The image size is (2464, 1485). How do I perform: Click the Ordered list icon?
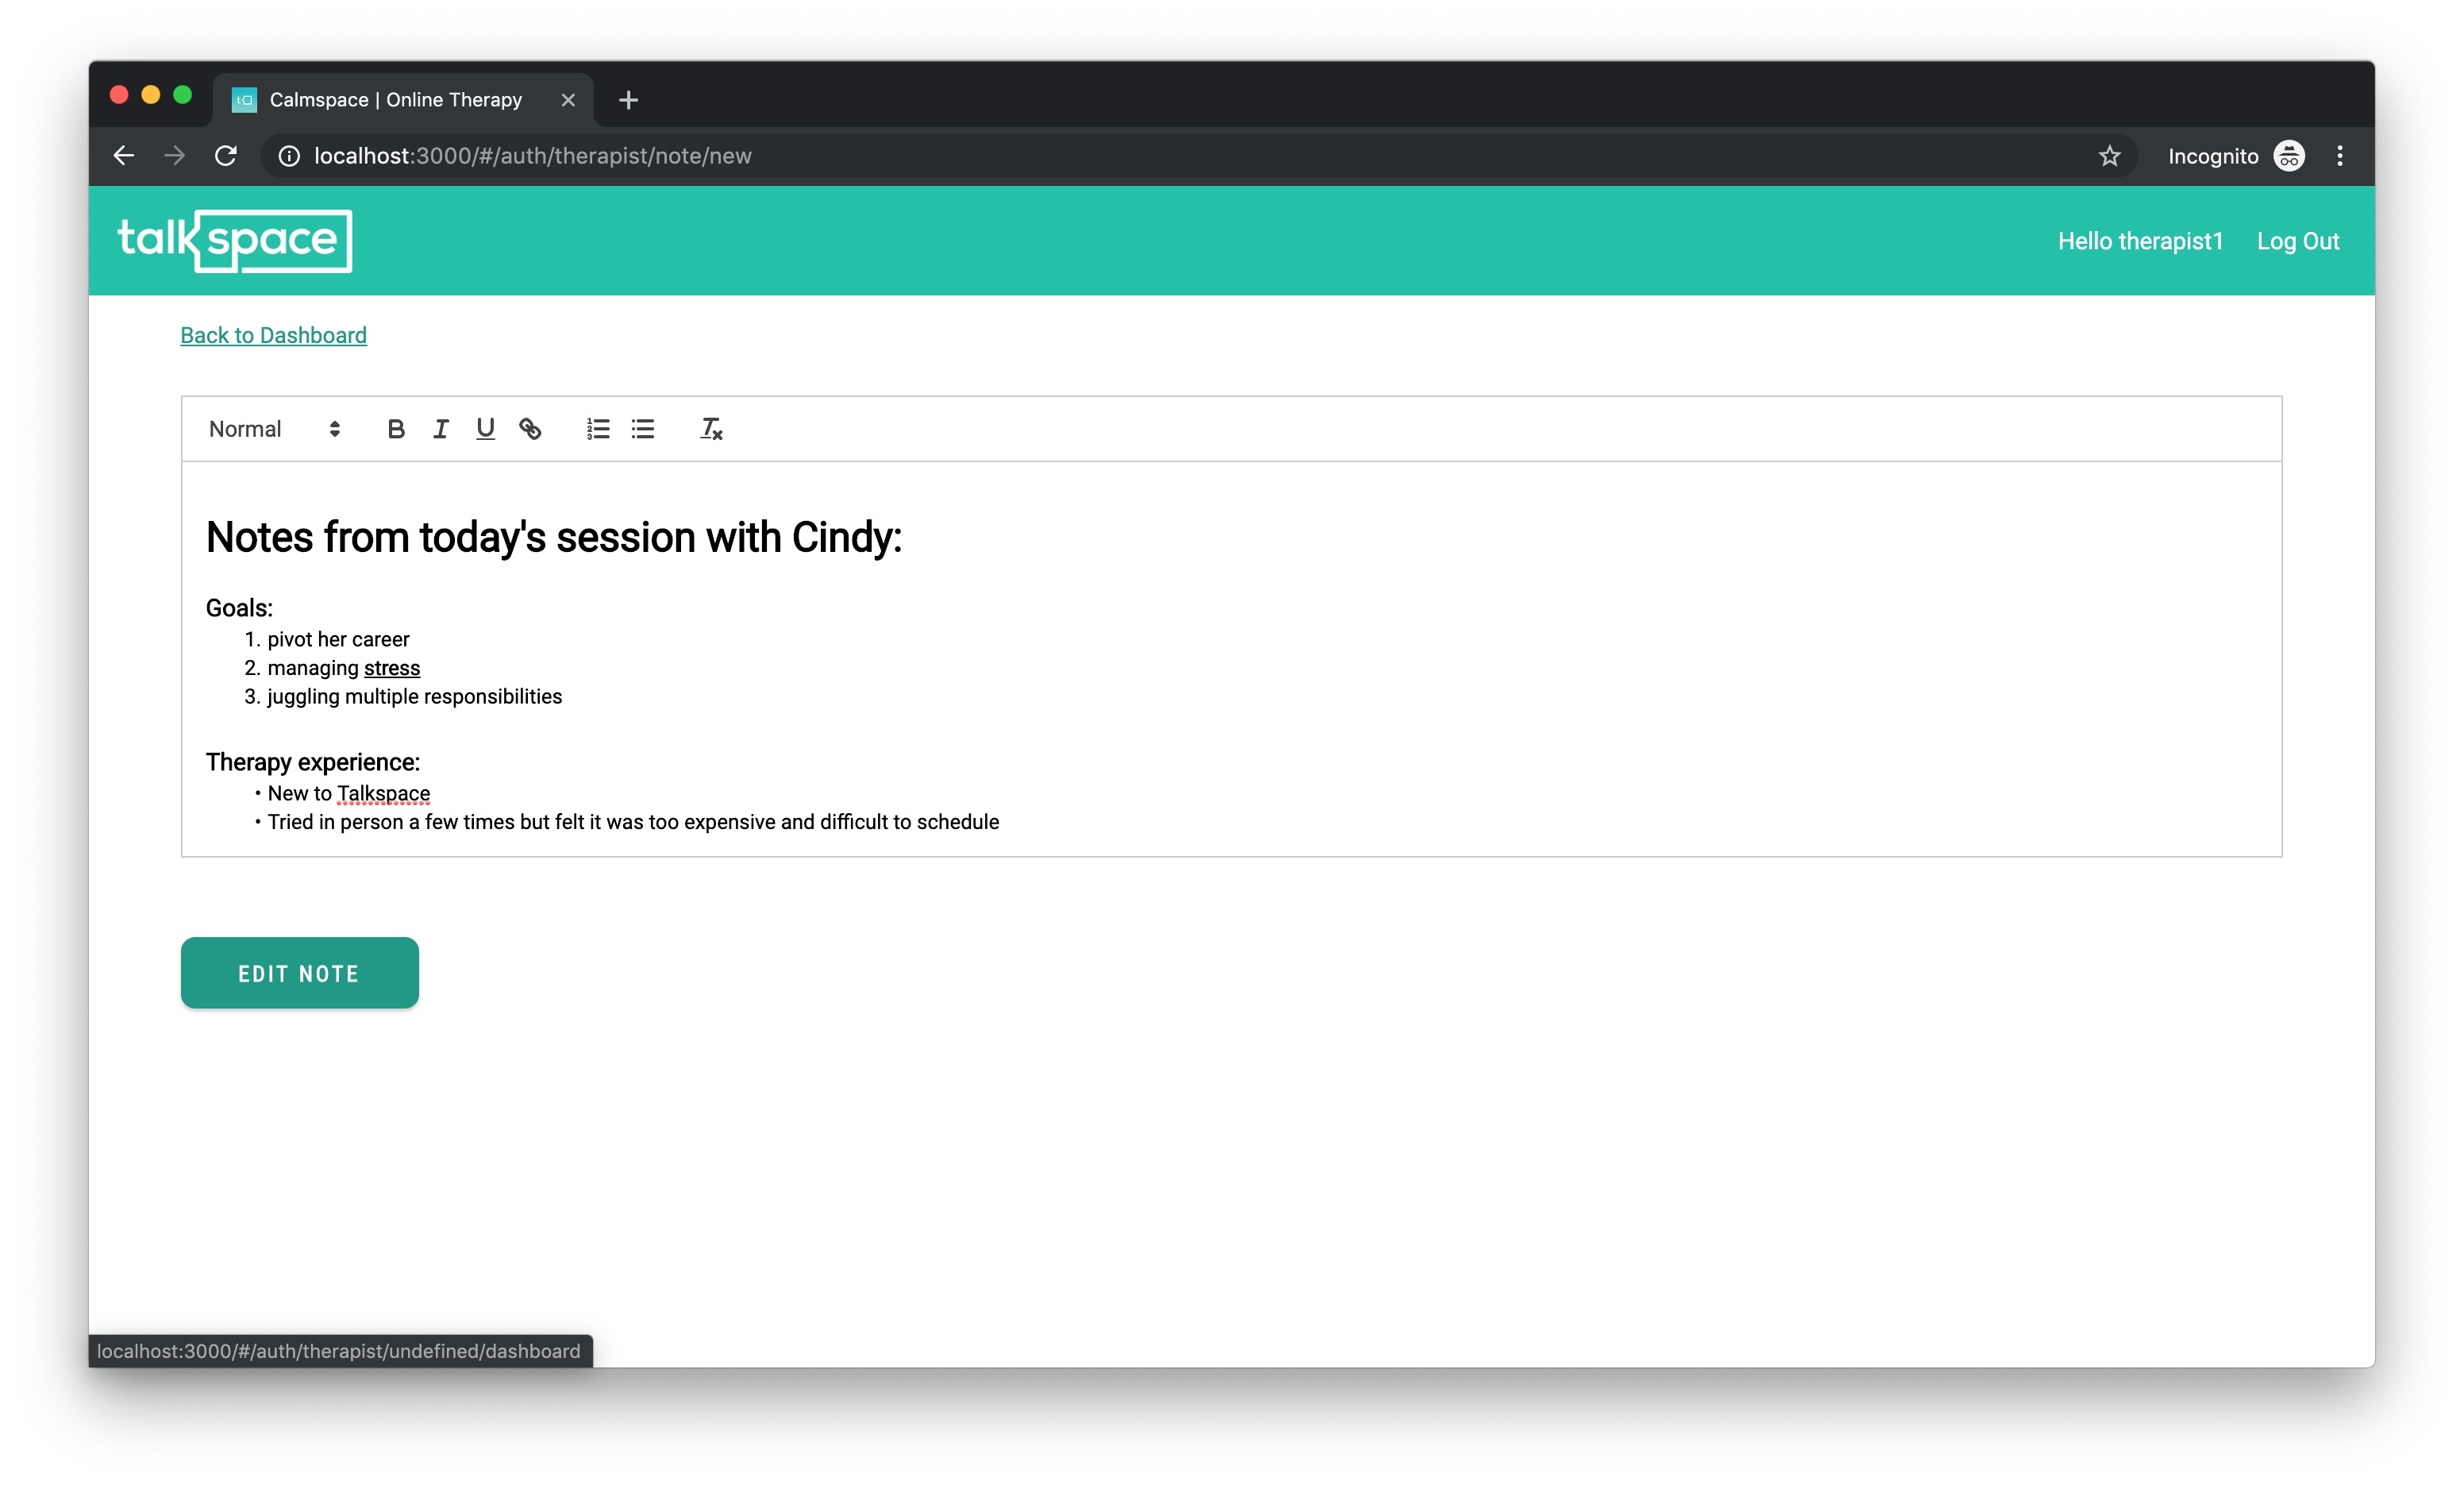597,428
